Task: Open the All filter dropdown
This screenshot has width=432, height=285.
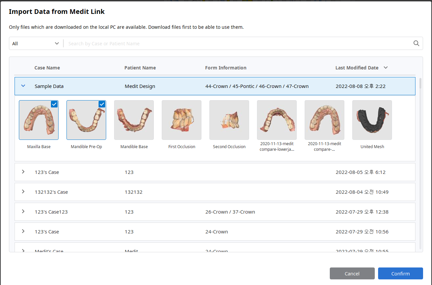Action: click(35, 43)
